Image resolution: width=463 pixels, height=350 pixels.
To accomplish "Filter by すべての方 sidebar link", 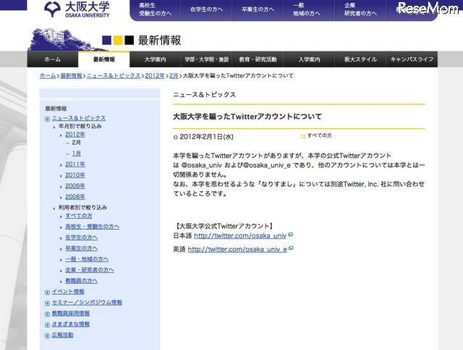I will point(79,216).
